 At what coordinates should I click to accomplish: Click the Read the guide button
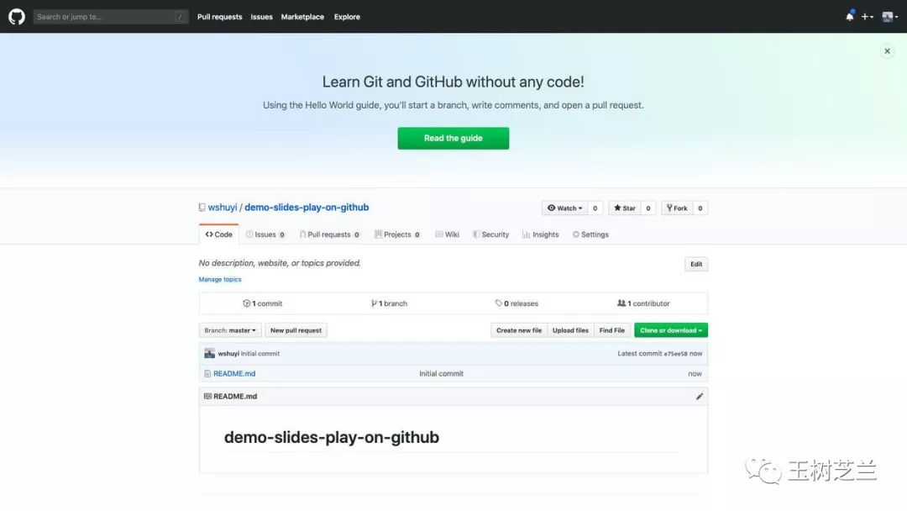click(x=453, y=139)
